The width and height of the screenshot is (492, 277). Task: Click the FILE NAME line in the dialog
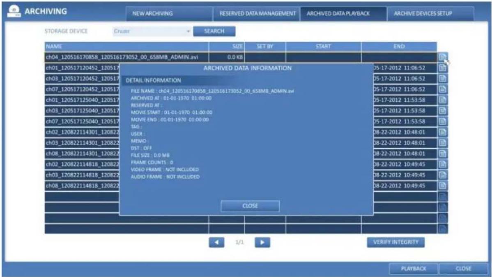pos(212,91)
